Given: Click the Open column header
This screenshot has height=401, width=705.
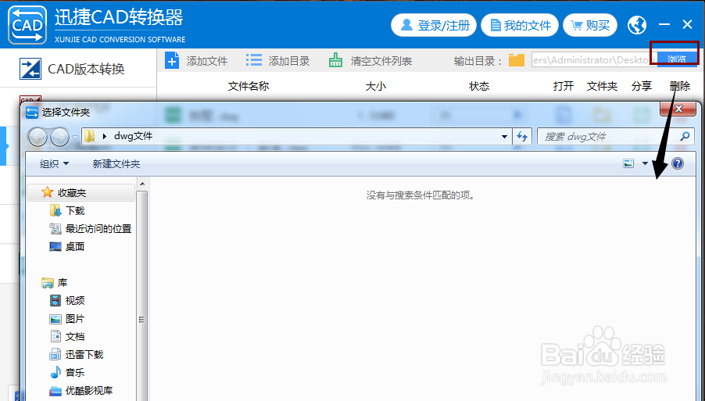Looking at the screenshot, I should pyautogui.click(x=564, y=86).
